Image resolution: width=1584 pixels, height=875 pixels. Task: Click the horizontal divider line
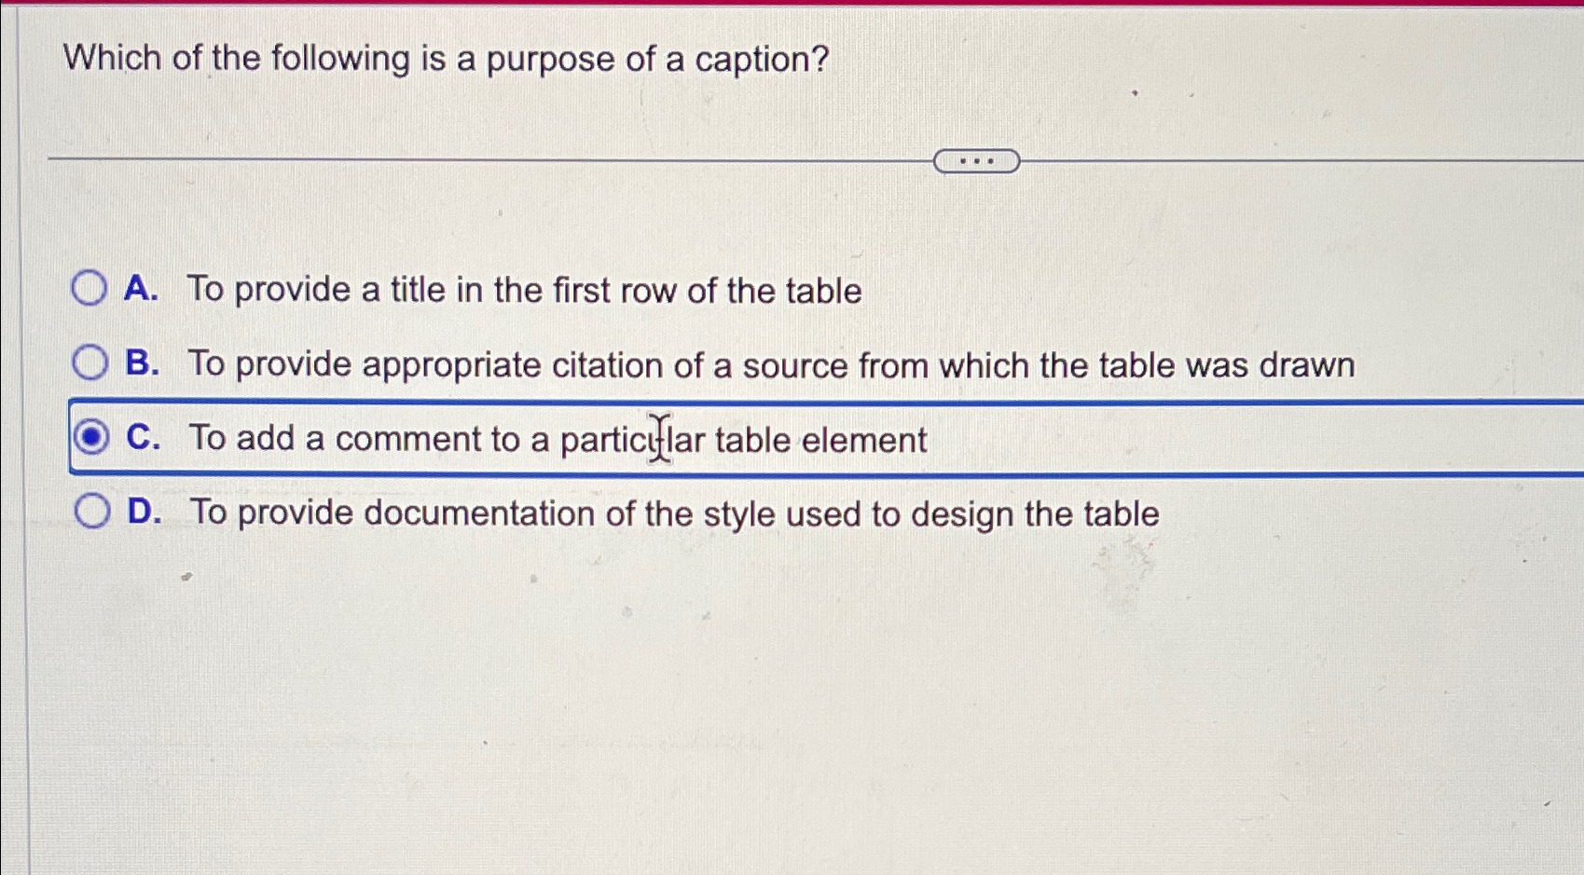[466, 159]
